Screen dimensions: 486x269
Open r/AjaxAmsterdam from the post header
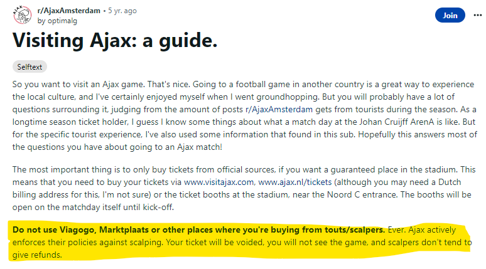tap(69, 11)
